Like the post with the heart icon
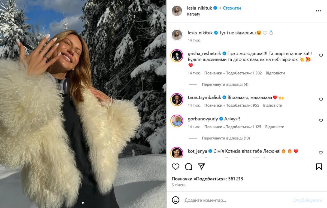The image size is (327, 208). click(176, 167)
